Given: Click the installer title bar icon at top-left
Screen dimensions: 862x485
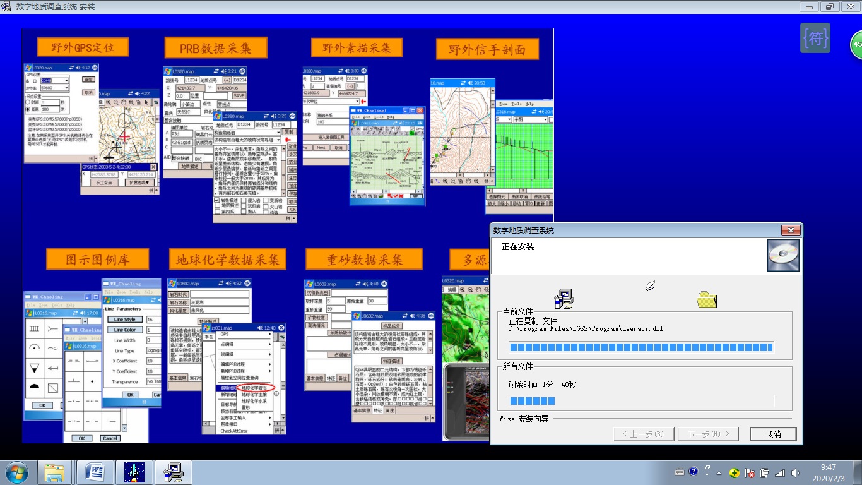Looking at the screenshot, I should pos(6,6).
